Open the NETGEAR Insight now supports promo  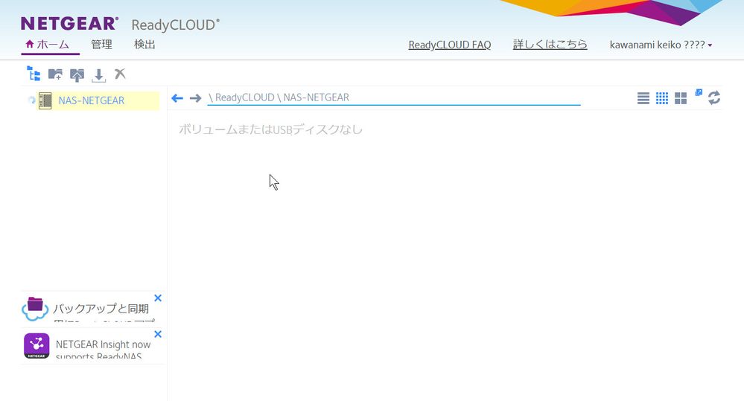[103, 350]
